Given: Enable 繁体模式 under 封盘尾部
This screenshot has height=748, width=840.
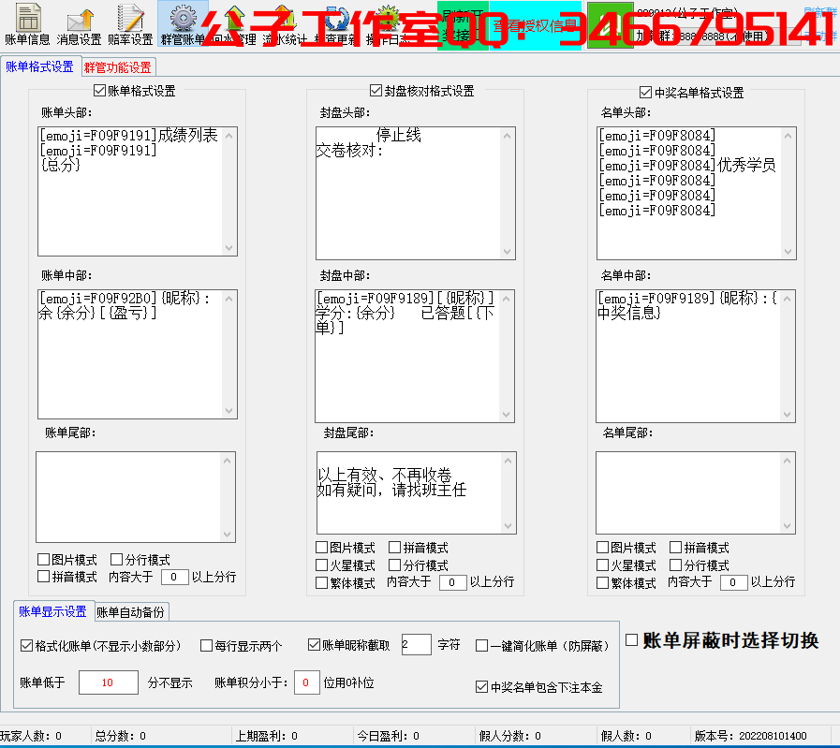Looking at the screenshot, I should 321,582.
